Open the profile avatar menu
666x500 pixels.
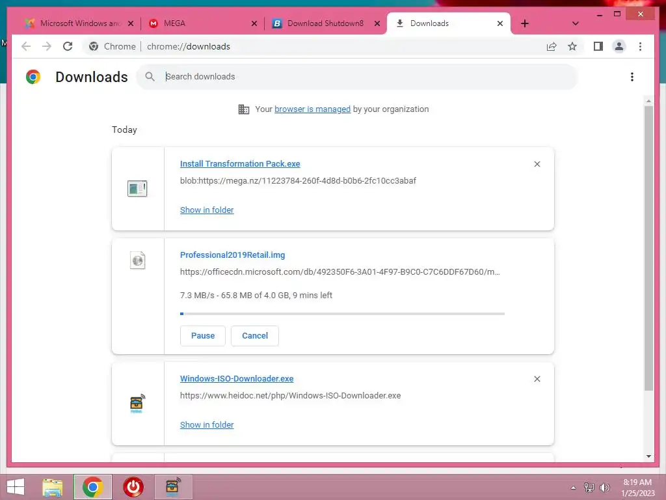point(619,46)
